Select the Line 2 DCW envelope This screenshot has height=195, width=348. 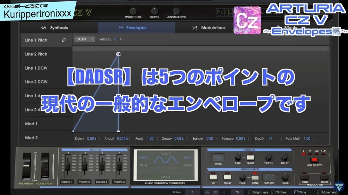pyautogui.click(x=46, y=82)
